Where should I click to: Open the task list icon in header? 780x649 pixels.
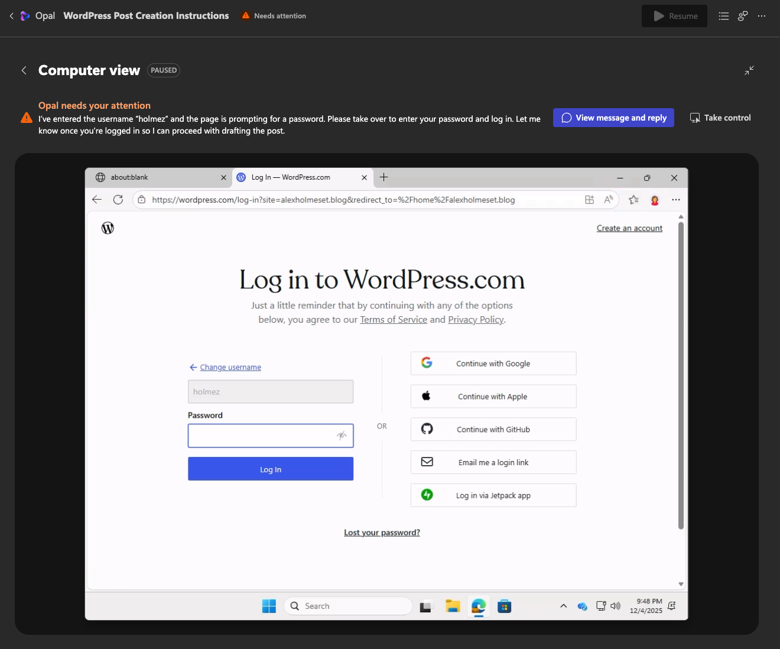[723, 16]
